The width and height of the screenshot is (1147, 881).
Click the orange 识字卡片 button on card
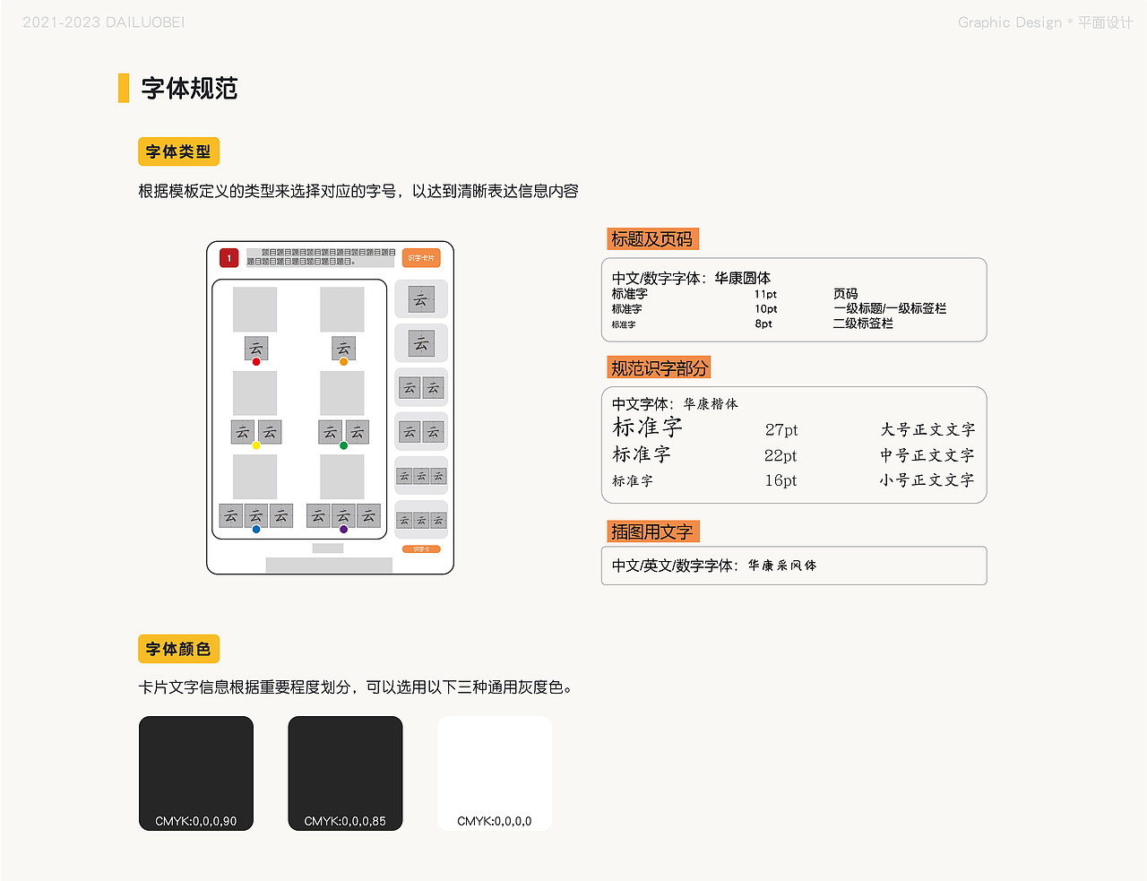tap(421, 258)
